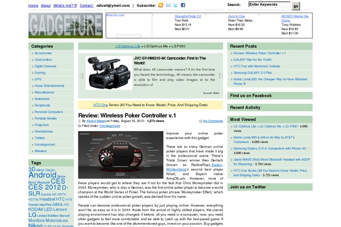Select the Android tag in the tag cloud
This screenshot has height=227, width=341.
[x=43, y=175]
